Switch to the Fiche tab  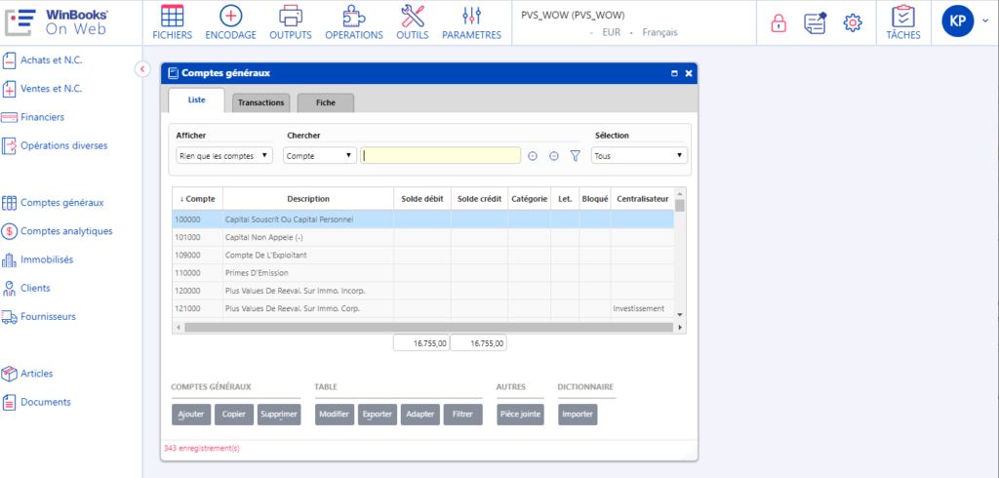(x=326, y=102)
